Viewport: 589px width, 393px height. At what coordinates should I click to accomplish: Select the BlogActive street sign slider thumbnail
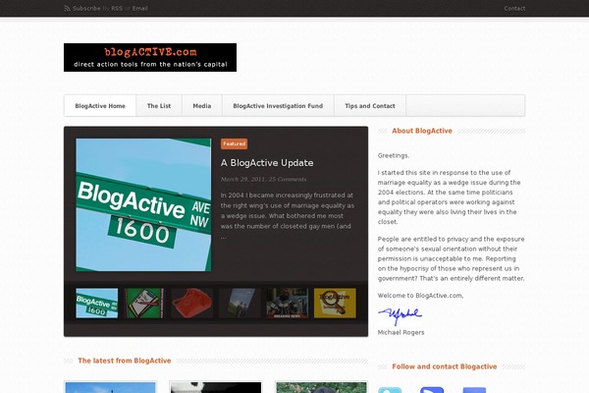click(x=97, y=304)
